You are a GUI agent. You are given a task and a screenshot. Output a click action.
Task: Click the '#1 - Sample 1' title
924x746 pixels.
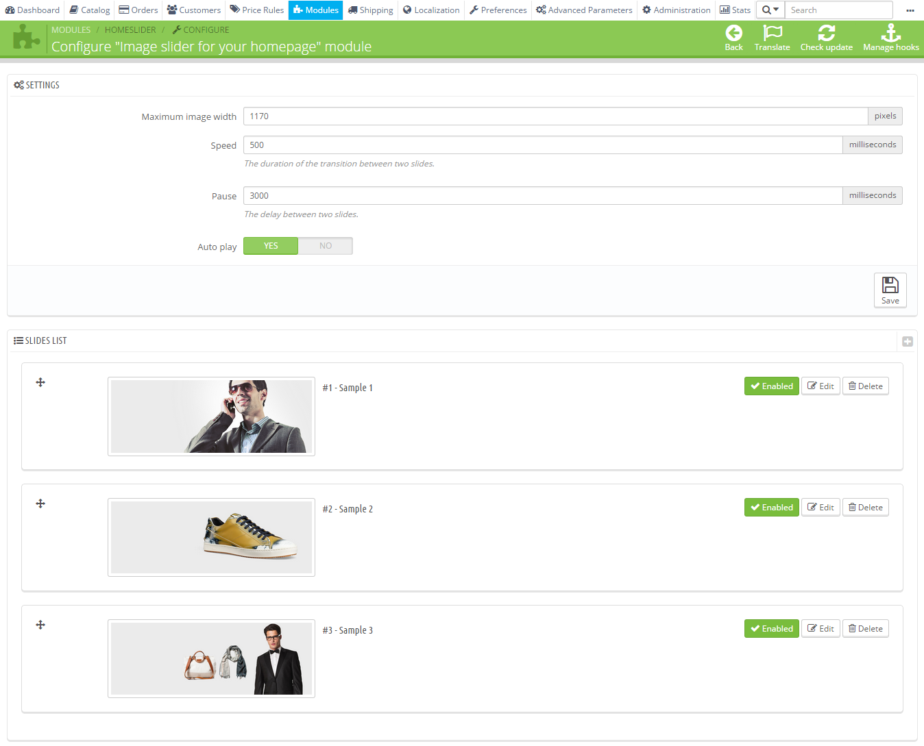click(x=348, y=388)
